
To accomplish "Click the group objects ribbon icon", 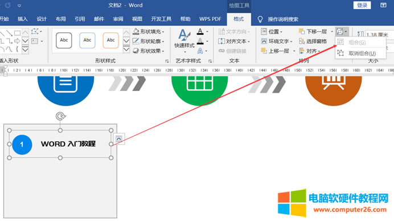I will (342, 32).
